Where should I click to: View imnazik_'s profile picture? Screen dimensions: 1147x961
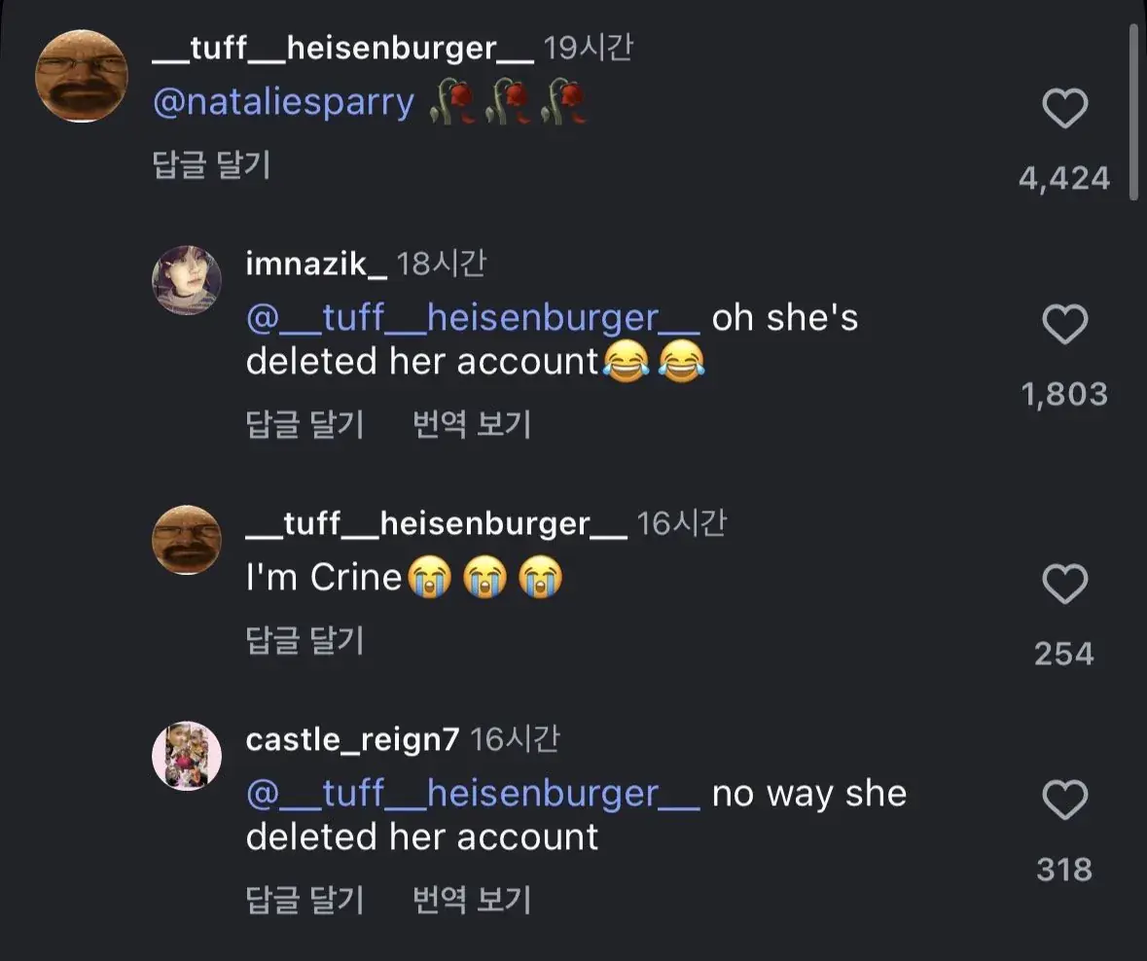[x=187, y=280]
